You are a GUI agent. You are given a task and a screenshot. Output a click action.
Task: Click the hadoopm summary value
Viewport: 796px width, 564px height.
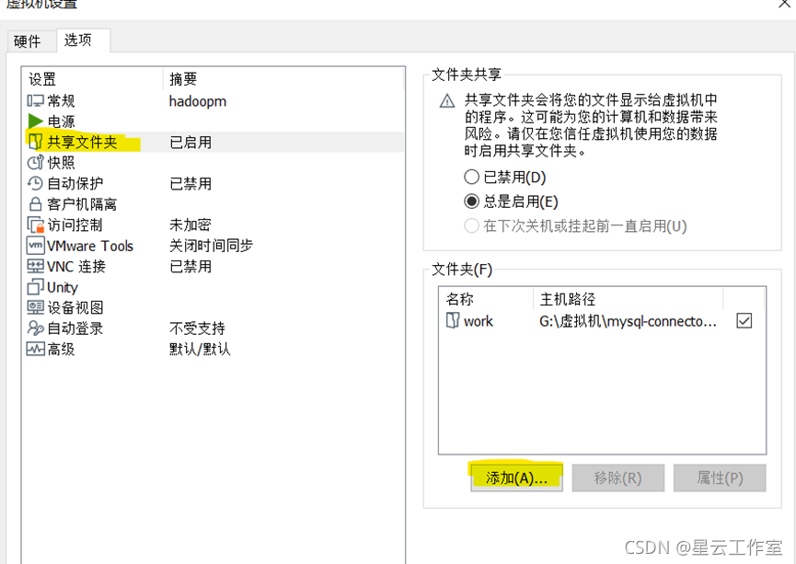click(198, 101)
